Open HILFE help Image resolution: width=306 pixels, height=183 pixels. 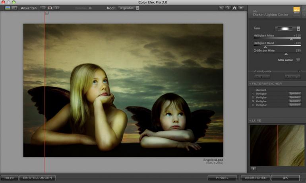[10, 178]
